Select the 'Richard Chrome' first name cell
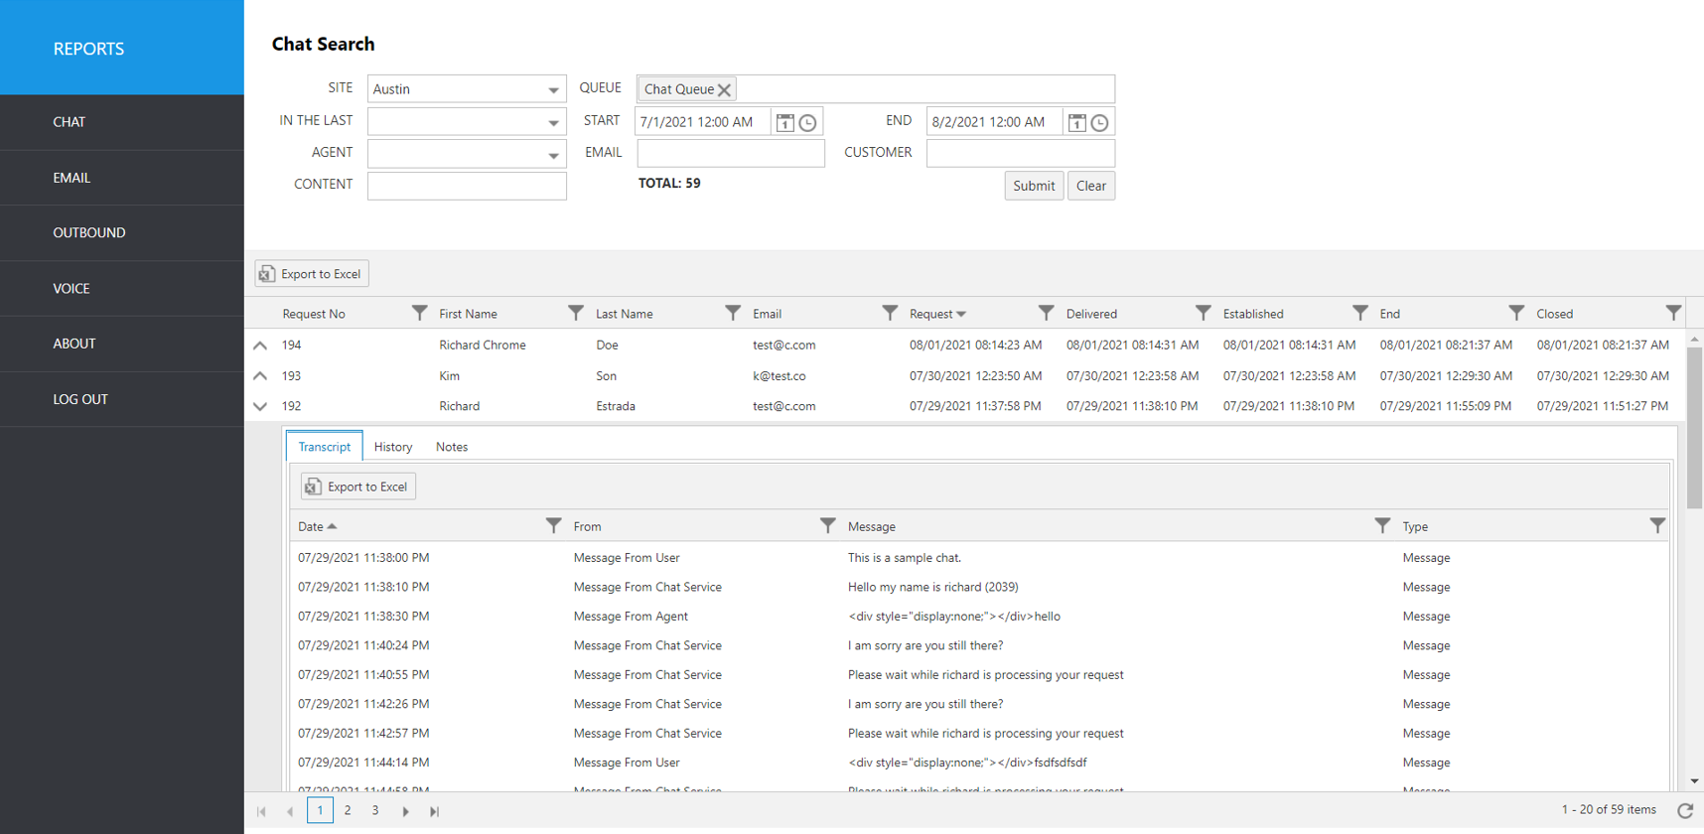Image resolution: width=1704 pixels, height=834 pixels. (x=483, y=346)
